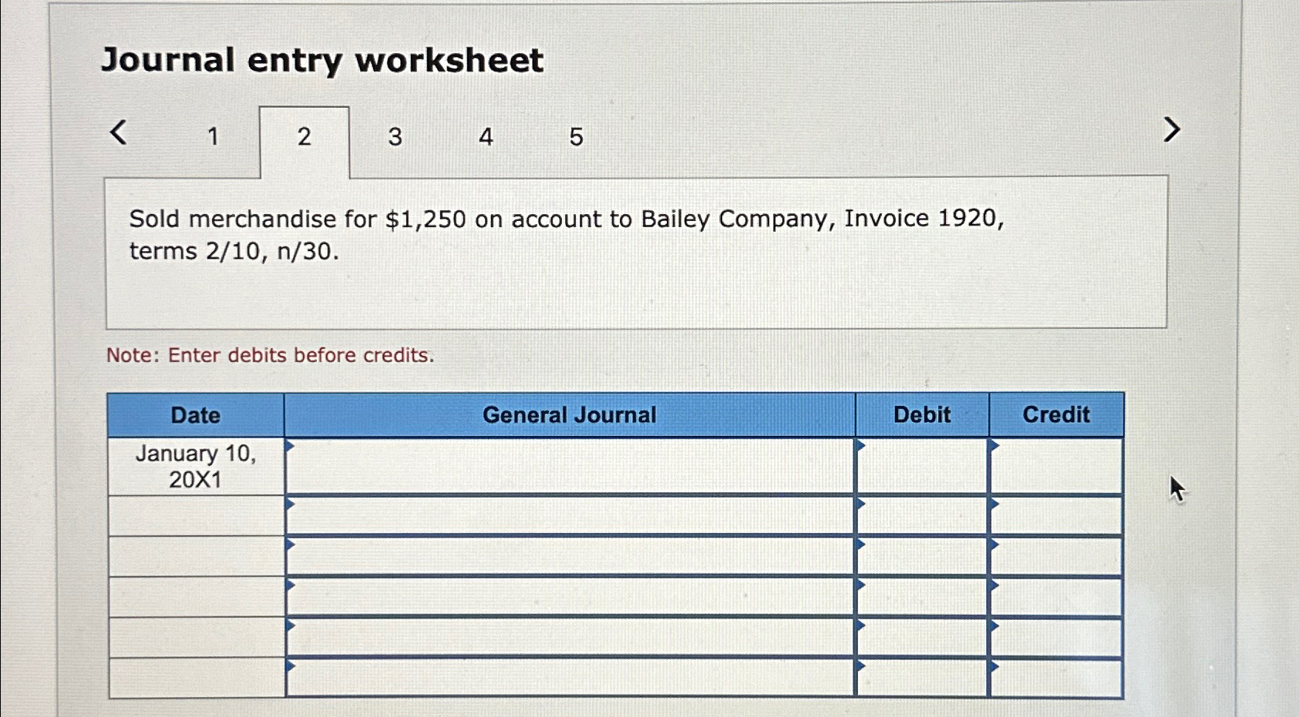Click the left navigation chevron
Screen dimensions: 1299x717
pos(117,132)
